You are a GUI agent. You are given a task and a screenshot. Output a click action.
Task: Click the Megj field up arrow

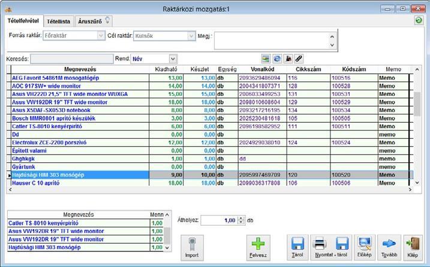(332, 37)
